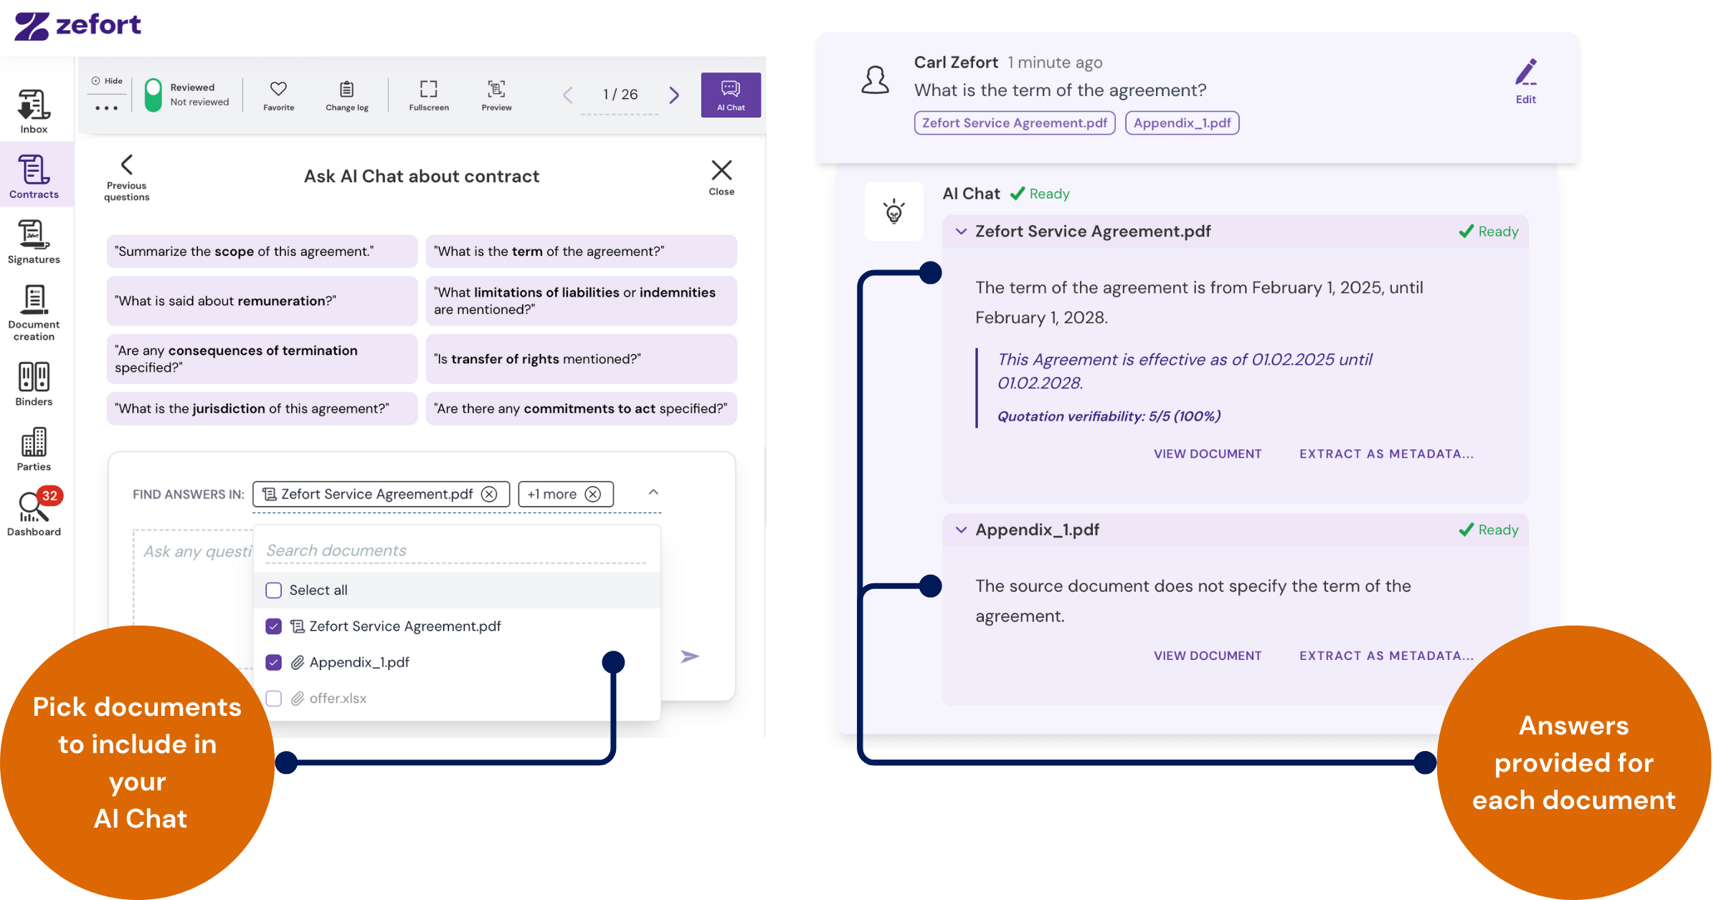Ask about commitments to act

click(x=581, y=408)
